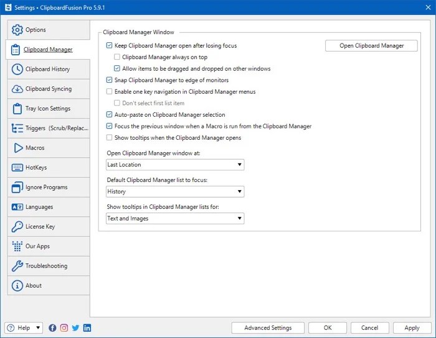Viewport: 436px width, 338px height.
Task: Switch to the Macros tab
Action: point(49,148)
